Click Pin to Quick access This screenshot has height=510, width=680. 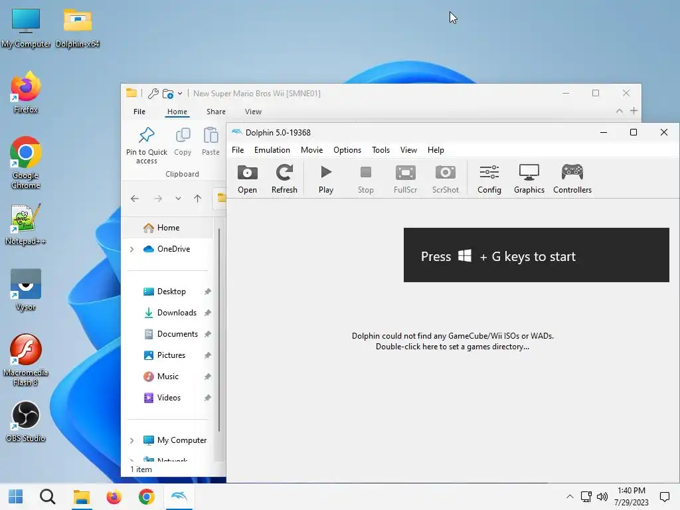[147, 145]
